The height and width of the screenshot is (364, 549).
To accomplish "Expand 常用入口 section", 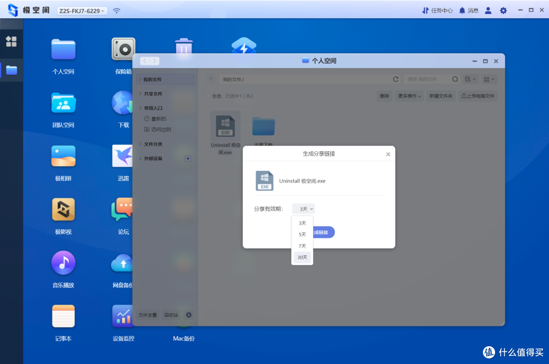I will click(140, 108).
